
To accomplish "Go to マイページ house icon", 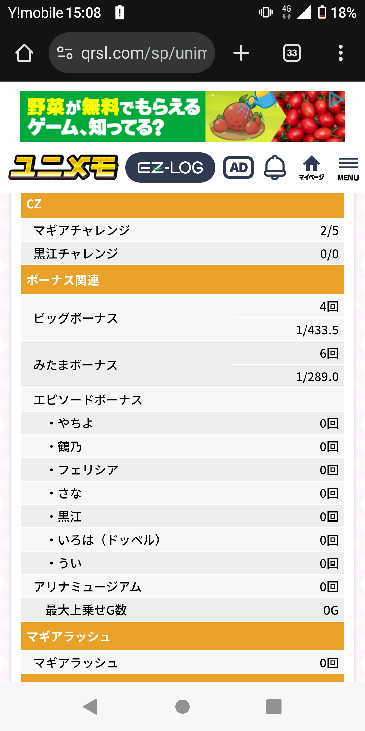I will pyautogui.click(x=311, y=168).
